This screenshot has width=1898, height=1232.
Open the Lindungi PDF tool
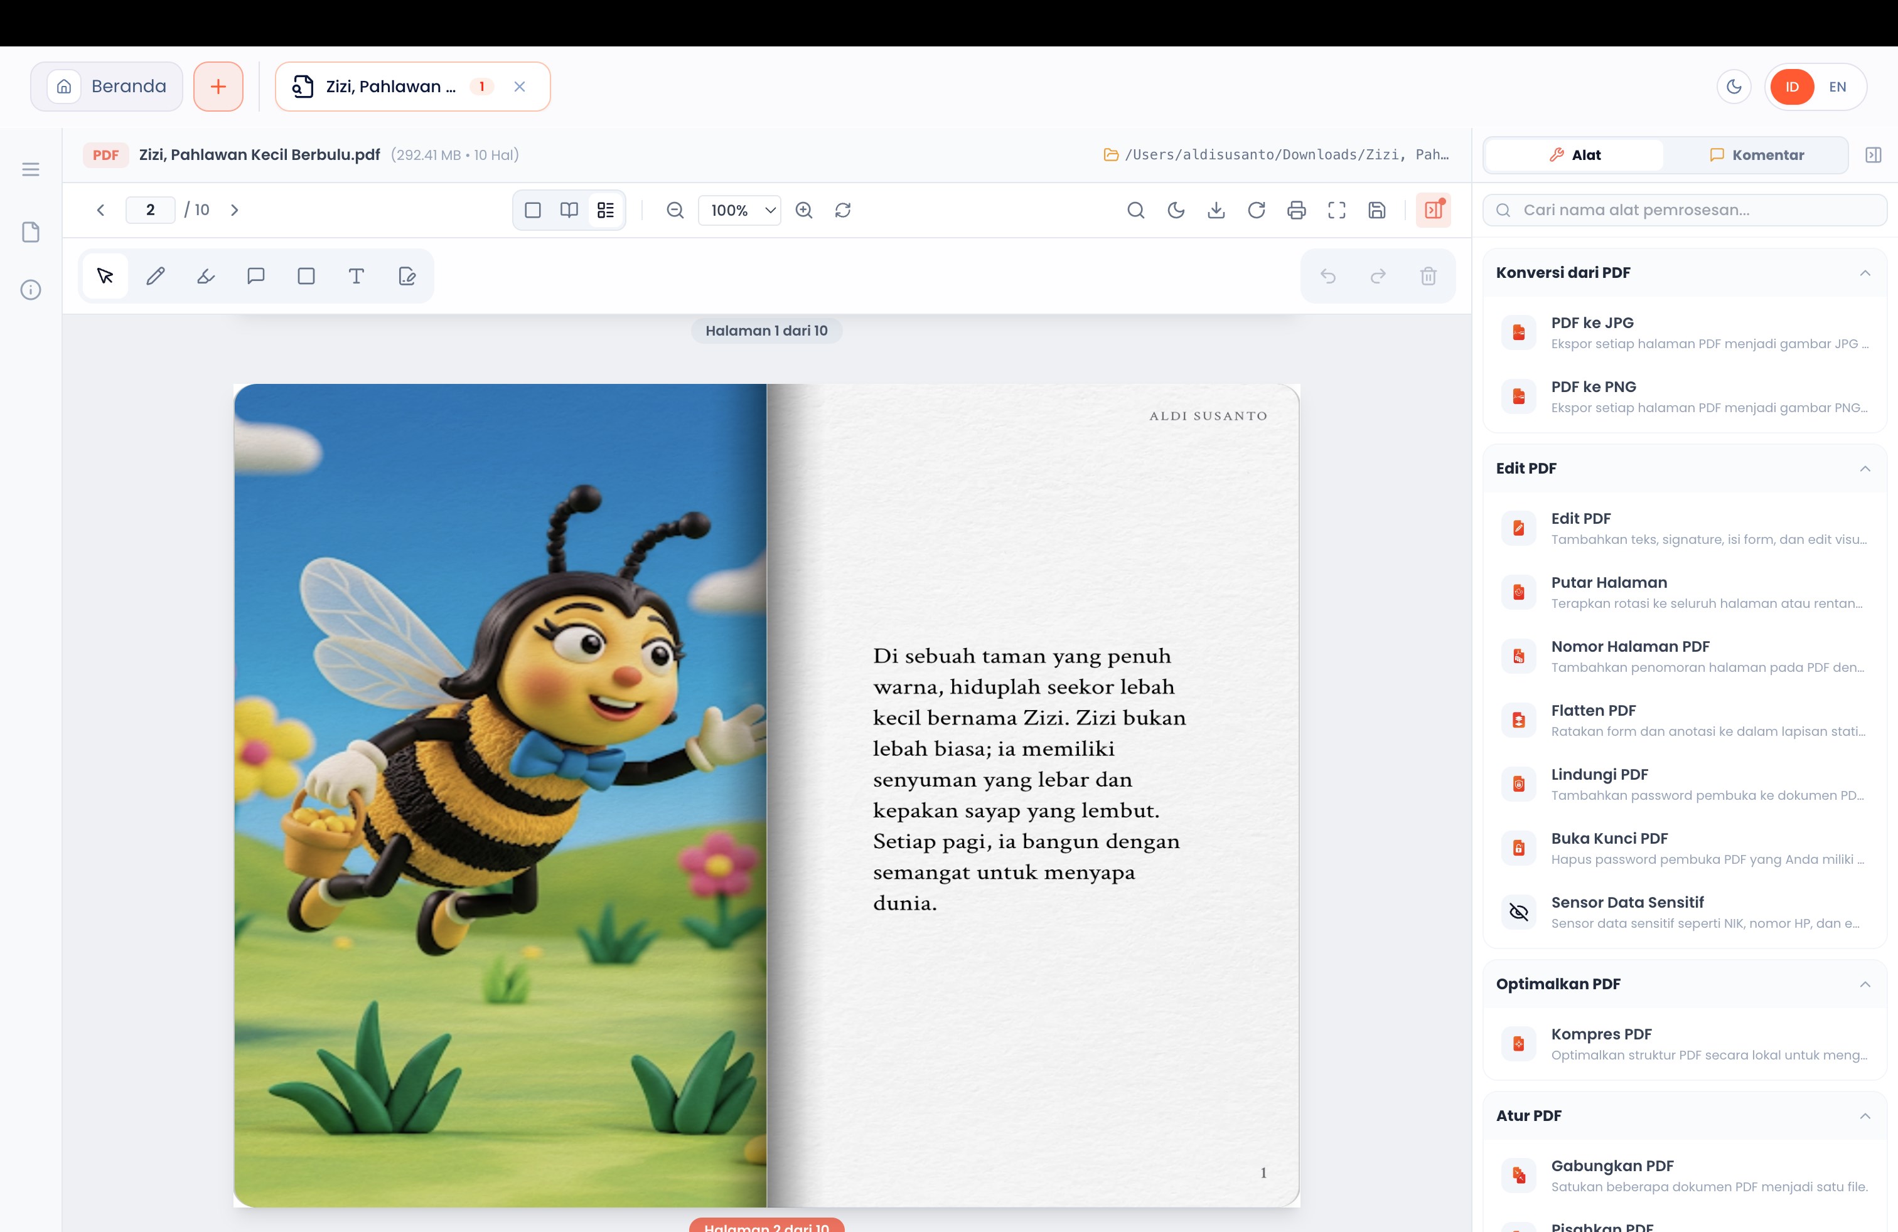pos(1684,784)
